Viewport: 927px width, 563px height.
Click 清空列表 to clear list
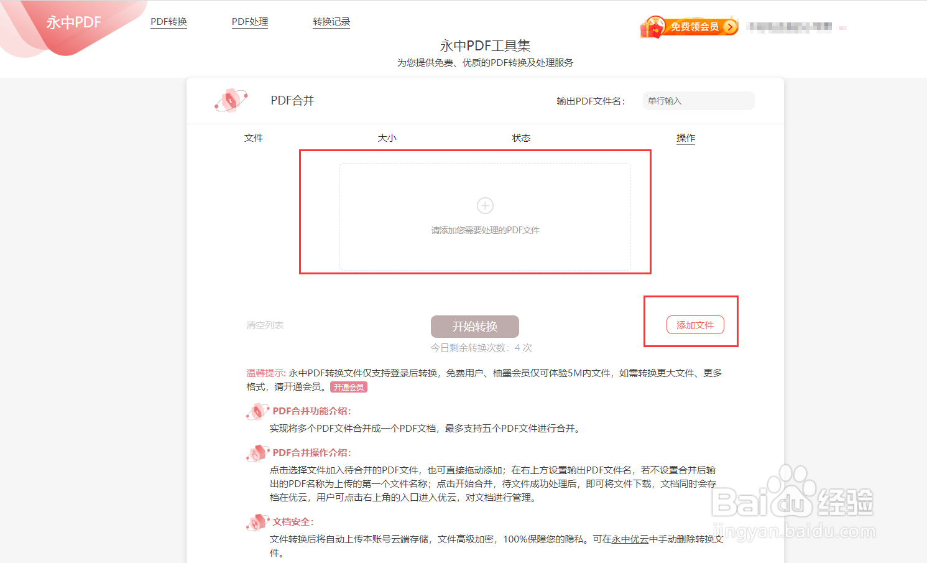pos(265,325)
